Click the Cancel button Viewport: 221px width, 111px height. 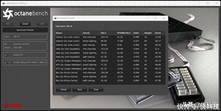(25, 24)
